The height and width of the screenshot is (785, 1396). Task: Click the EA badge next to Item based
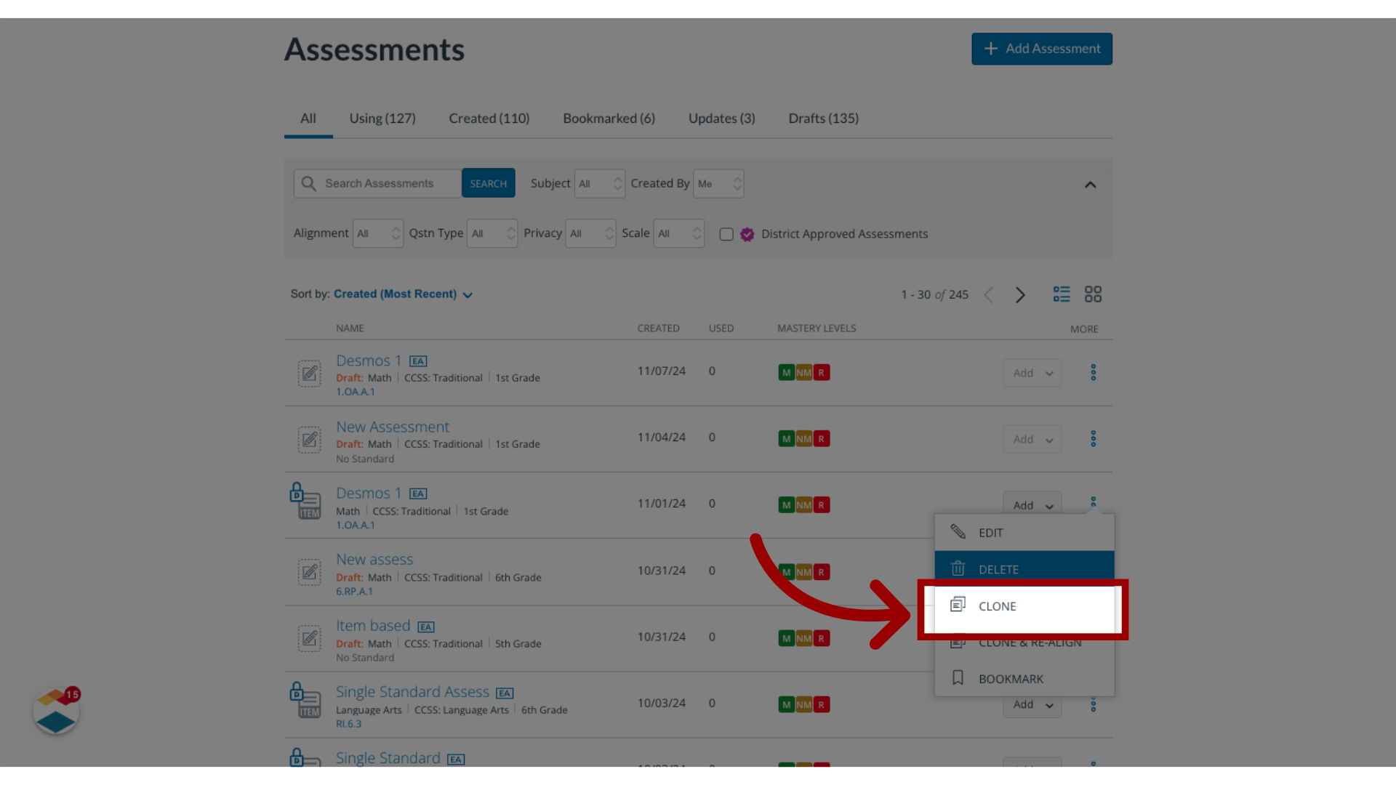coord(426,627)
